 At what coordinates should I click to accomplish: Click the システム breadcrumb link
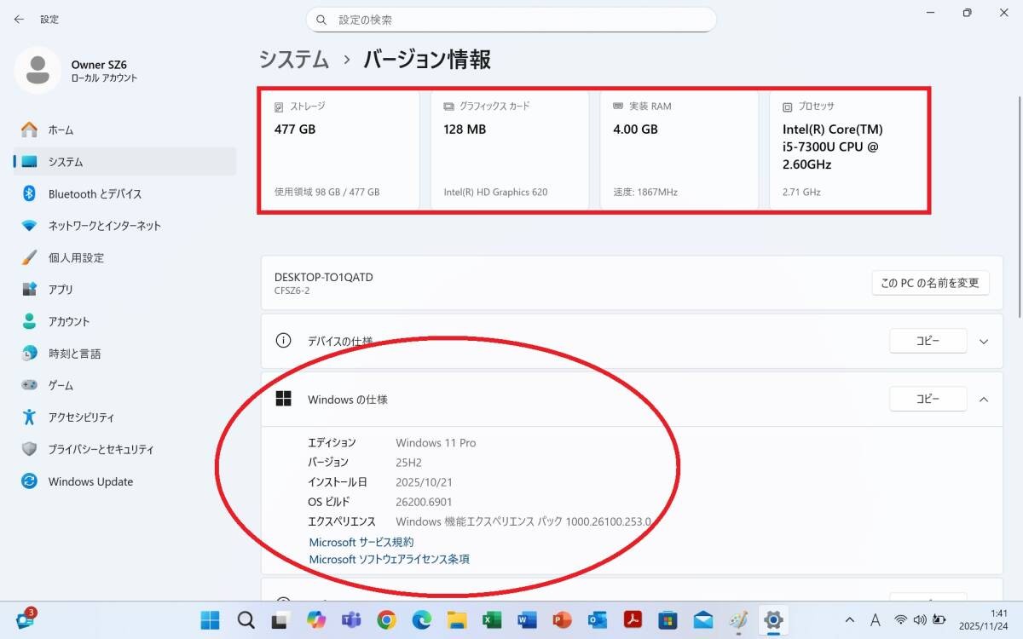(294, 60)
